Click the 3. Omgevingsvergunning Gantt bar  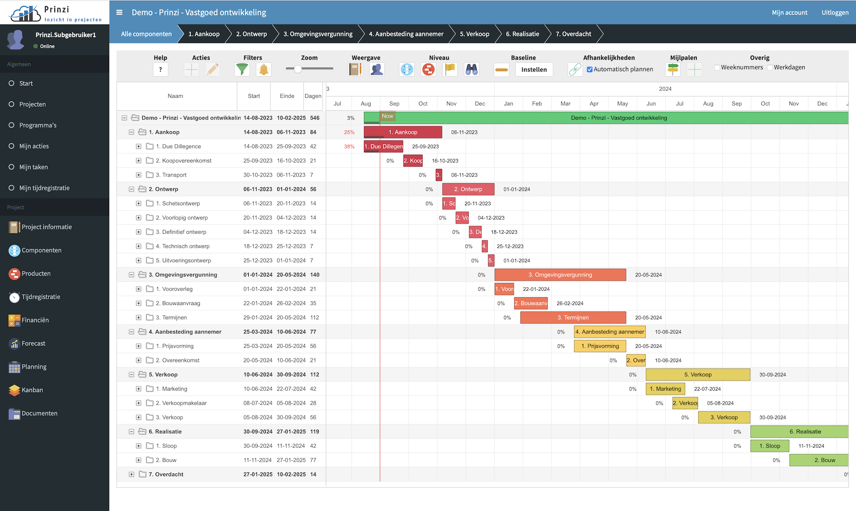pos(560,275)
